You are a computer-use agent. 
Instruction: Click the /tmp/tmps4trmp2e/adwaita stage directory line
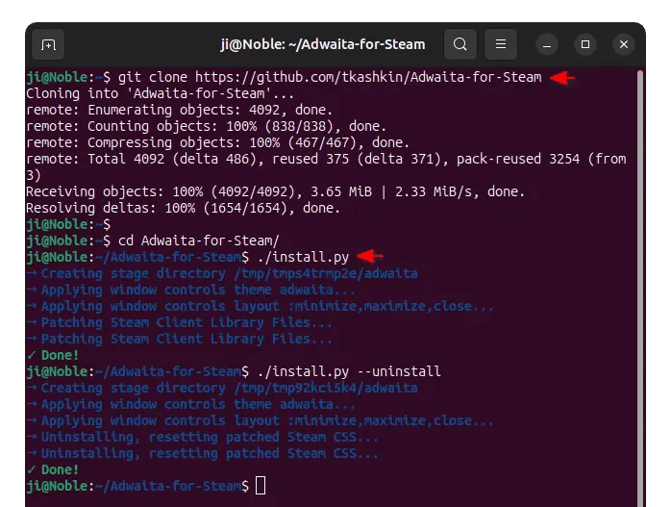[222, 273]
